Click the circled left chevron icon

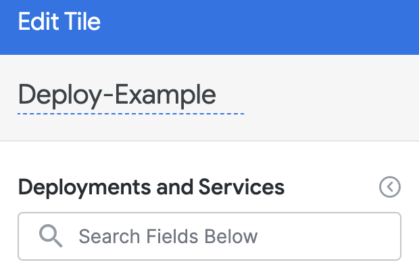coord(390,187)
